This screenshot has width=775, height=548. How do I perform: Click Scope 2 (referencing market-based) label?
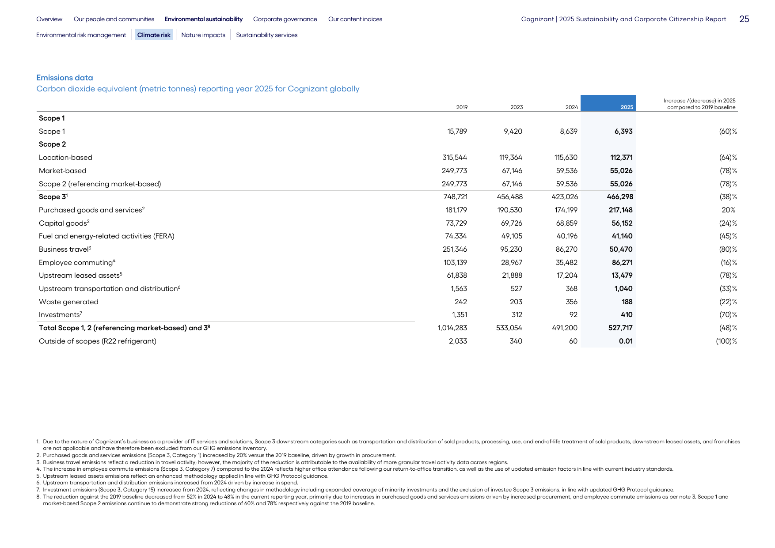click(x=100, y=184)
